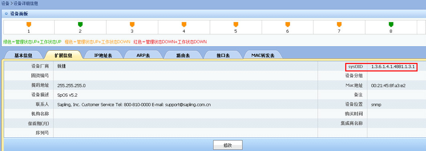Select the 接口表 tab
Screen dimensions: 426x151
point(223,55)
